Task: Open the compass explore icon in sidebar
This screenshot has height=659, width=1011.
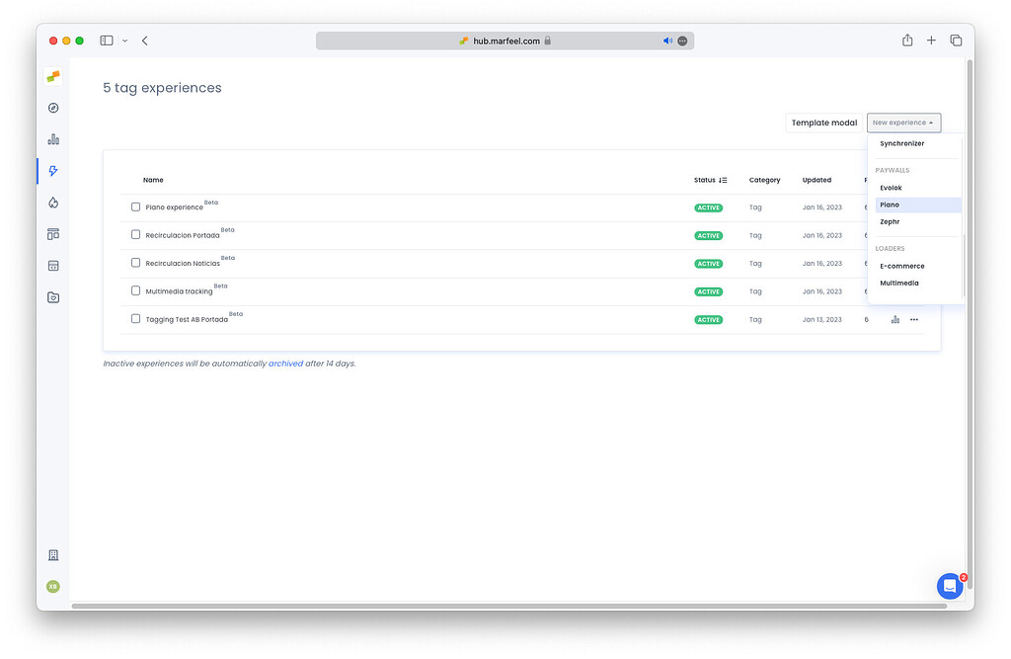Action: 52,108
